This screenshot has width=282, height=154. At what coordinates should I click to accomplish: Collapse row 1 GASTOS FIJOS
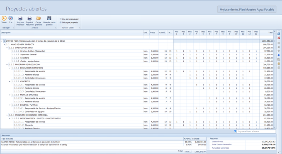(x=2, y=41)
